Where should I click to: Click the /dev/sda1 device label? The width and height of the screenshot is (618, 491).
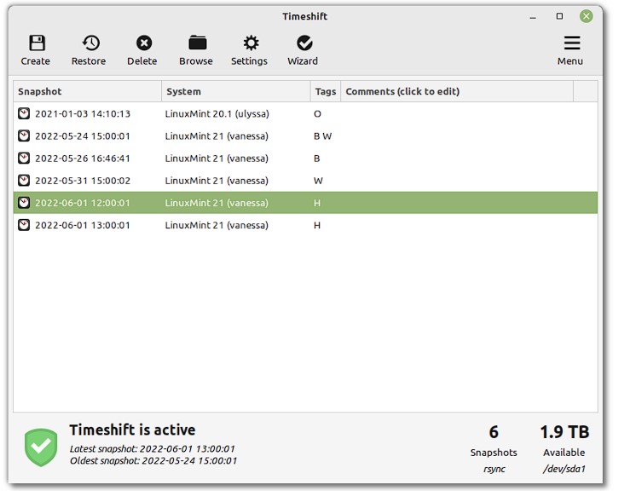pos(564,469)
